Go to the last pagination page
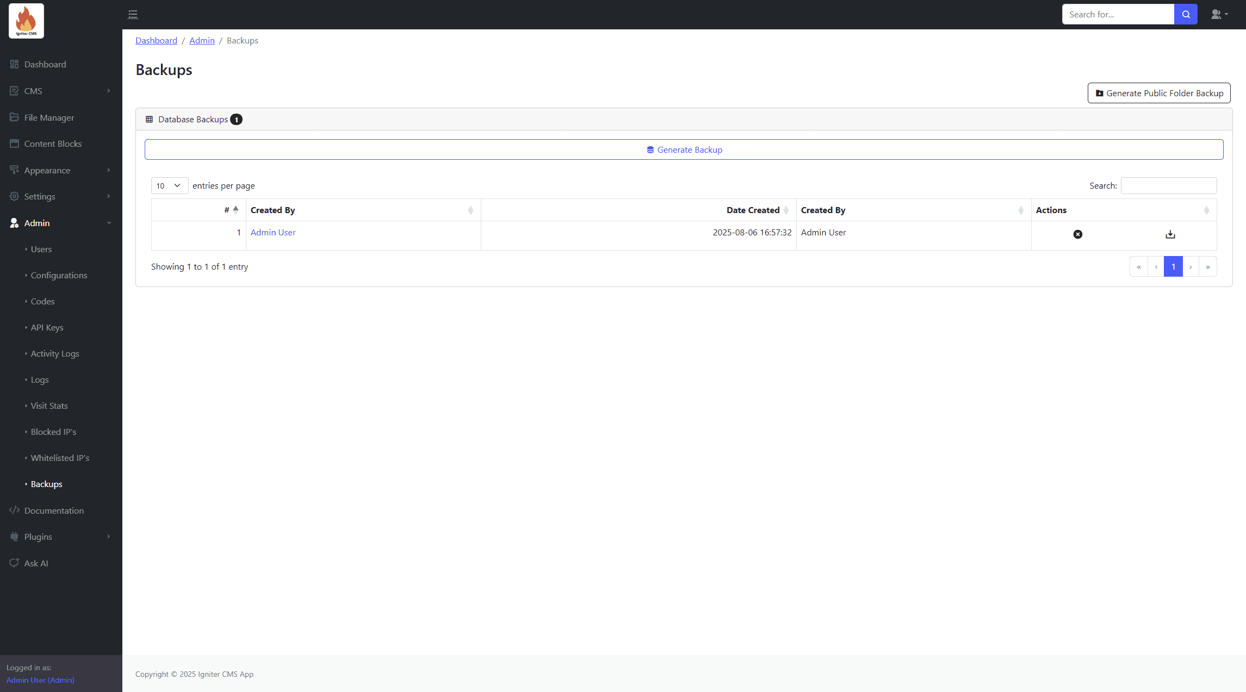Image resolution: width=1246 pixels, height=692 pixels. pos(1207,267)
